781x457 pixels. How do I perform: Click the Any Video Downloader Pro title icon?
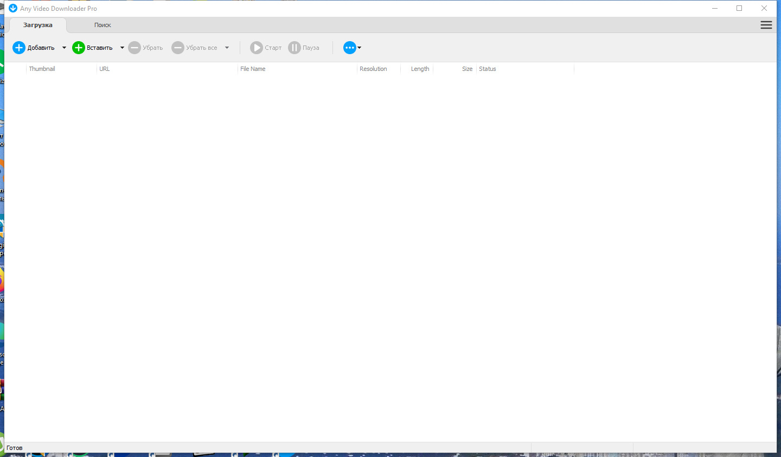13,8
